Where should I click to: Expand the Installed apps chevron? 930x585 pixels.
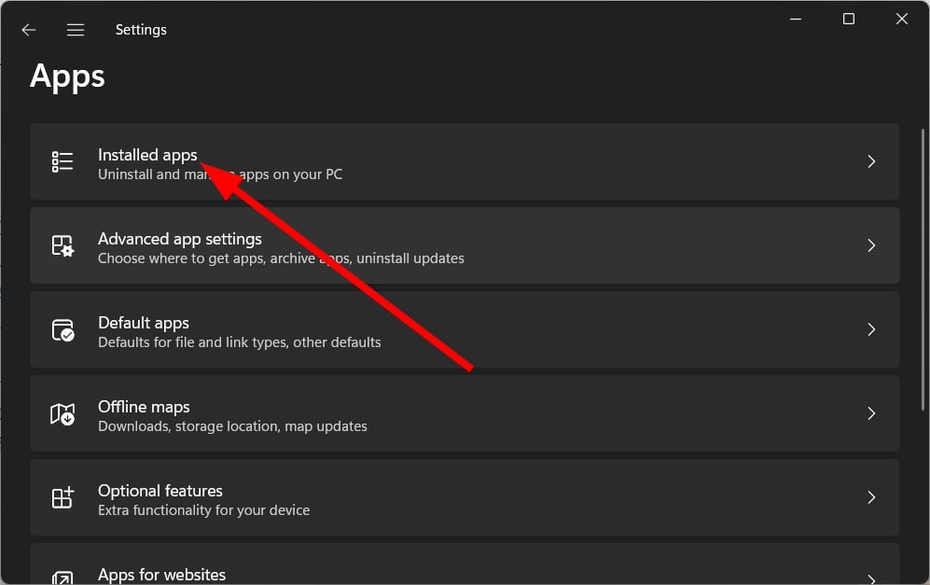click(871, 161)
